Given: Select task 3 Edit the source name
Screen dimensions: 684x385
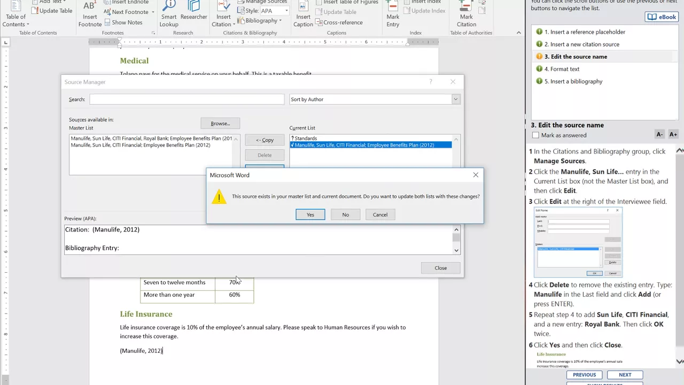Looking at the screenshot, I should [576, 57].
